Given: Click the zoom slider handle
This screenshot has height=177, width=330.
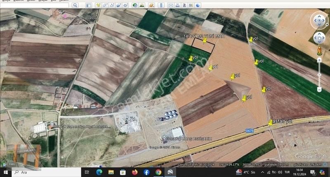Looking at the screenshot, I should click(x=319, y=75).
